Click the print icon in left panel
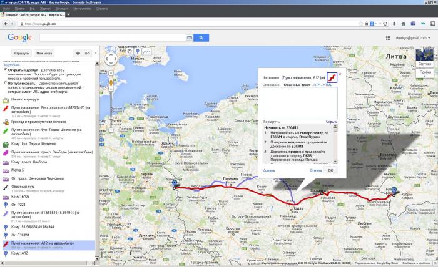438x267 pixels. coord(78,54)
